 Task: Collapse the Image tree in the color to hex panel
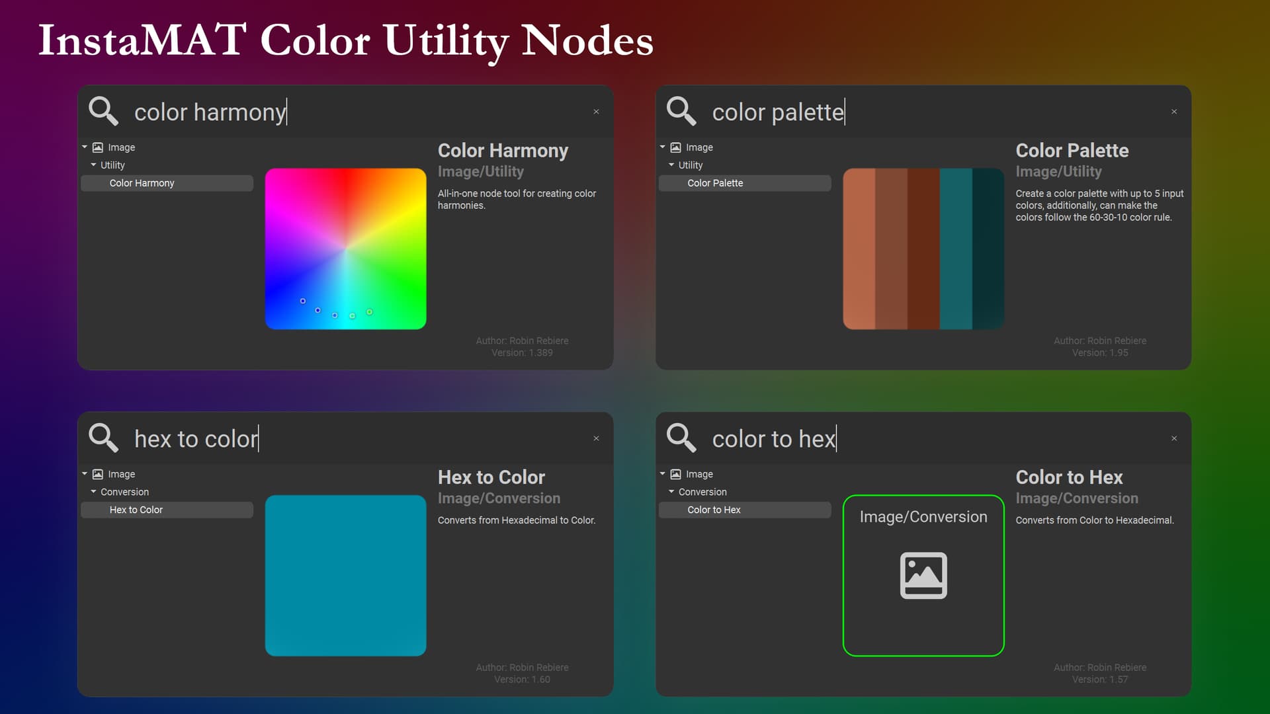click(663, 473)
